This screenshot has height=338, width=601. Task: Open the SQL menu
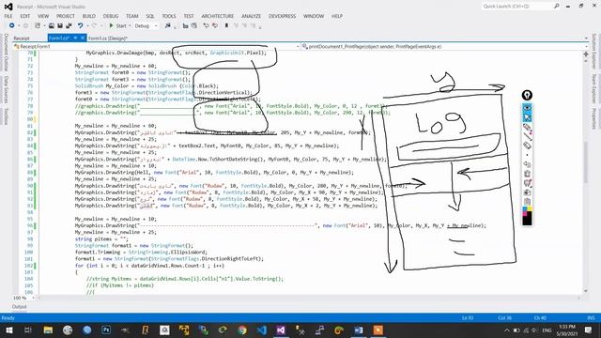150,16
